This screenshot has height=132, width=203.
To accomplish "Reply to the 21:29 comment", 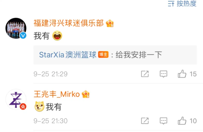I will coord(163,74).
